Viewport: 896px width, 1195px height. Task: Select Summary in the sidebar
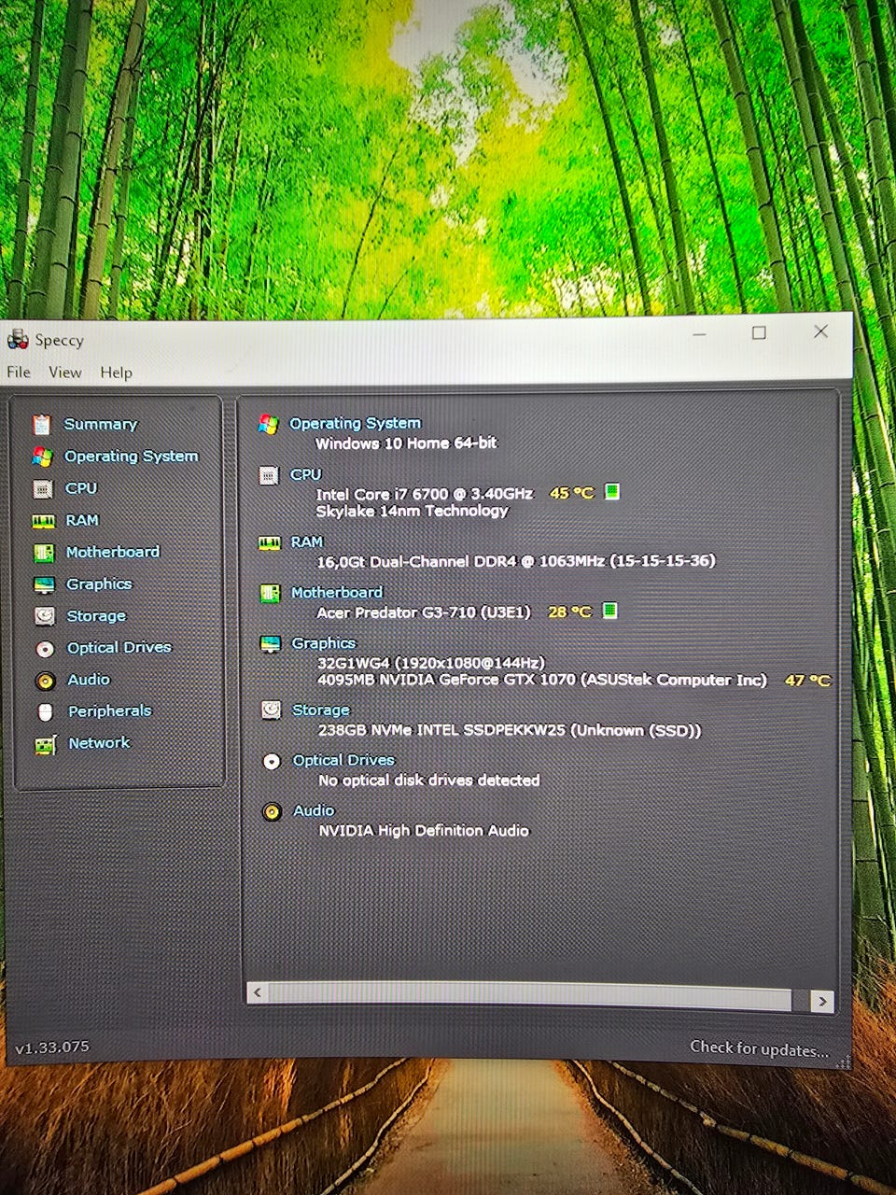pos(101,425)
